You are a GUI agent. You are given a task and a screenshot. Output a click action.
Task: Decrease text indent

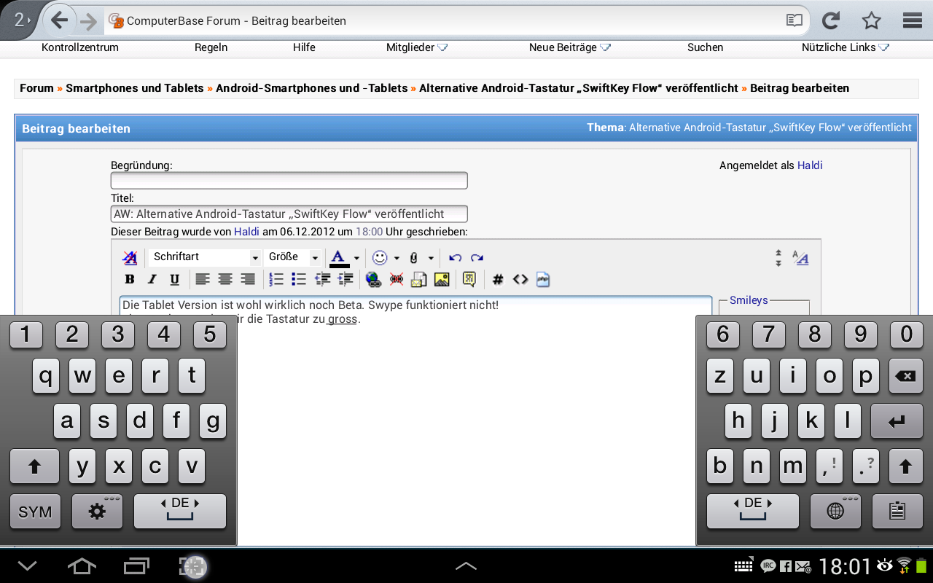coord(322,279)
